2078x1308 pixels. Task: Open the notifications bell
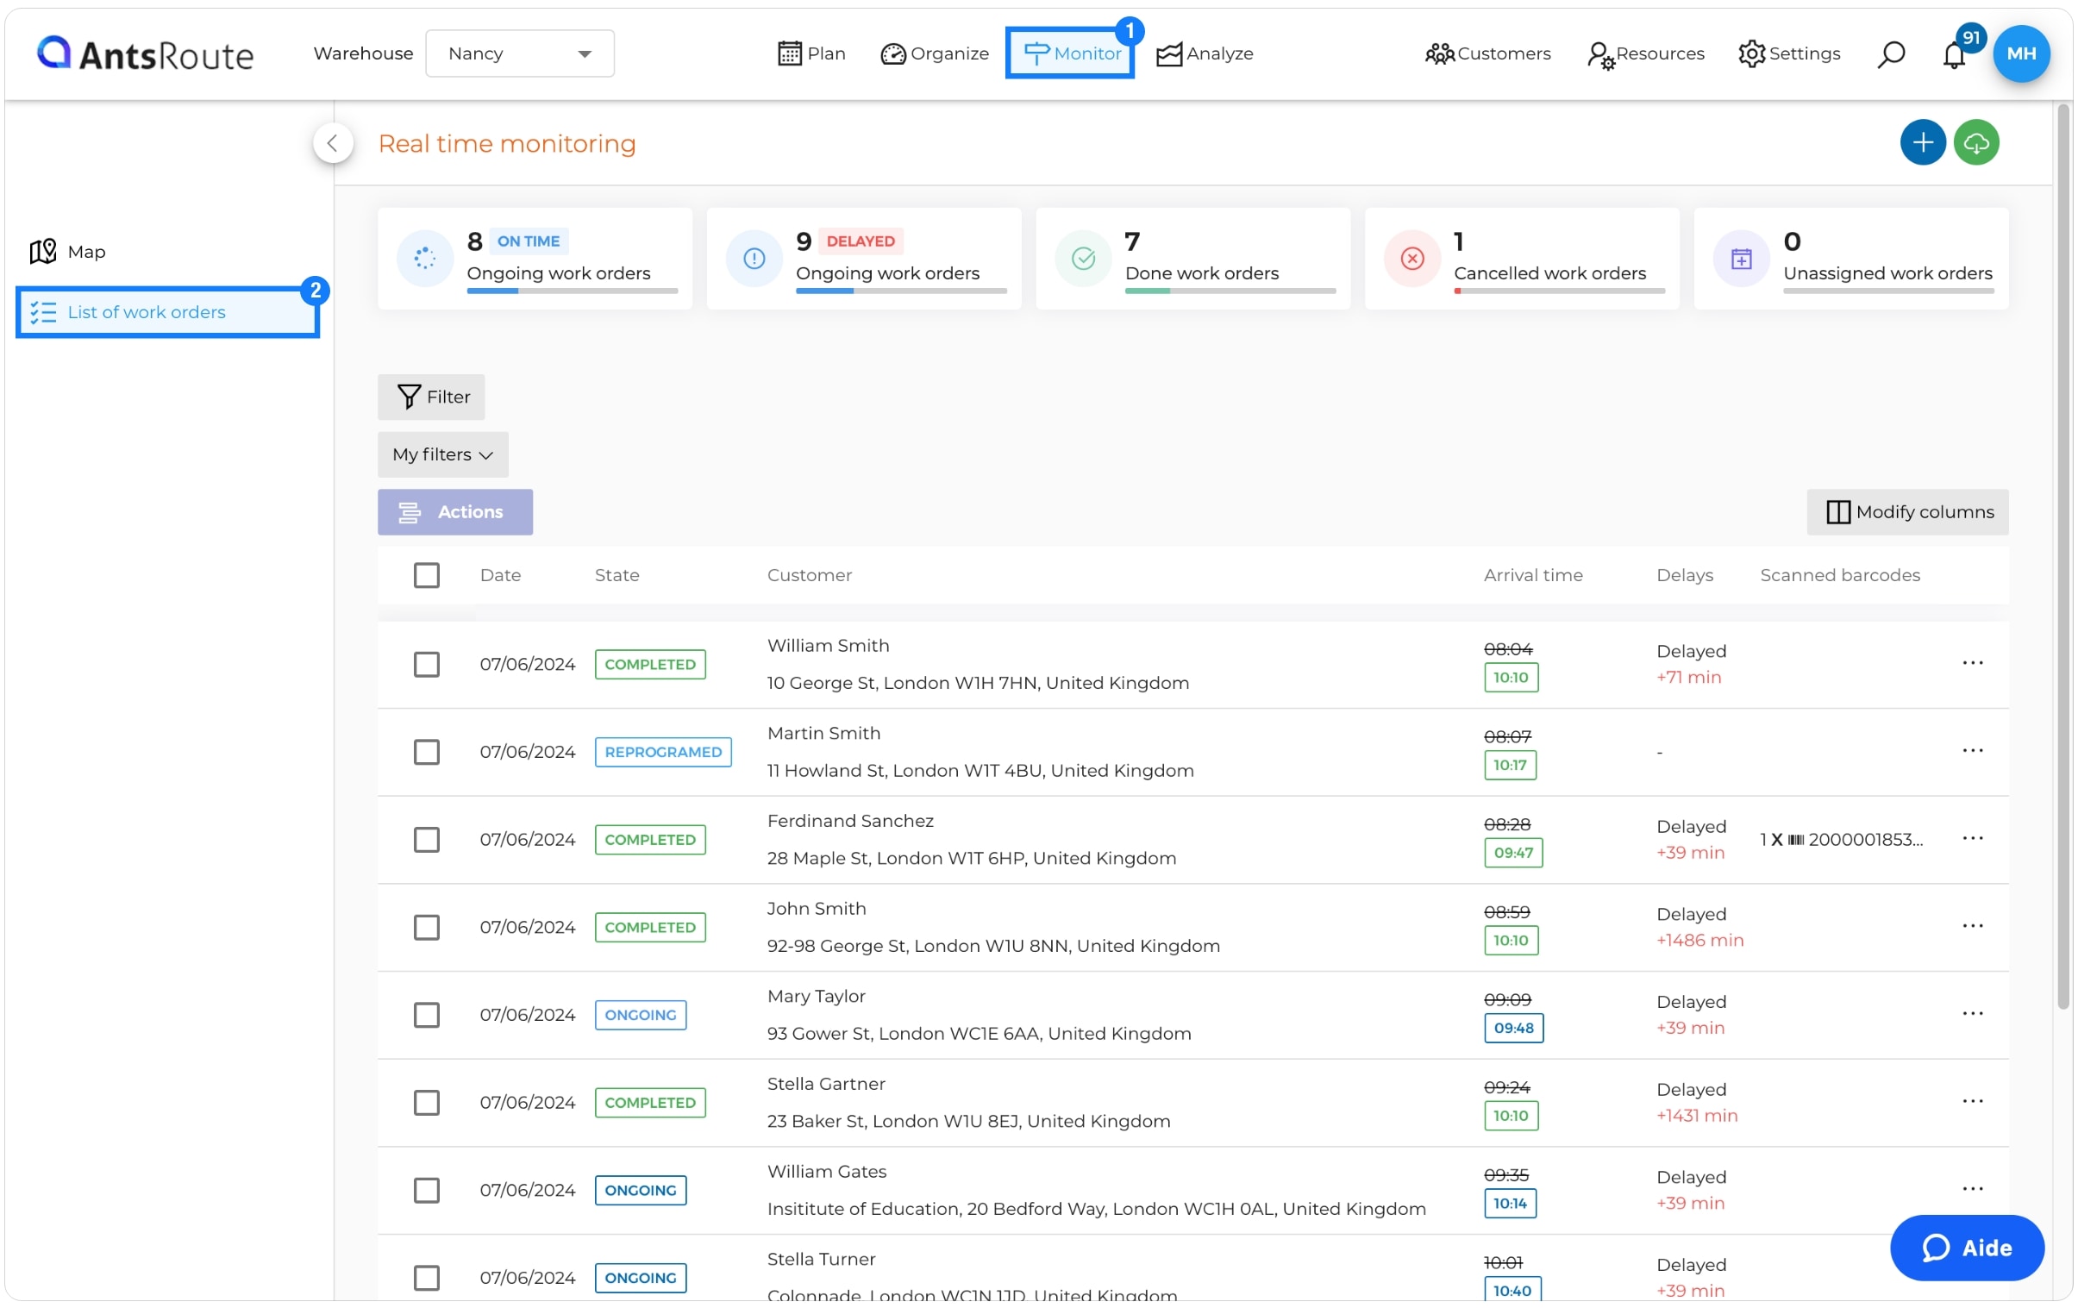coord(1954,54)
